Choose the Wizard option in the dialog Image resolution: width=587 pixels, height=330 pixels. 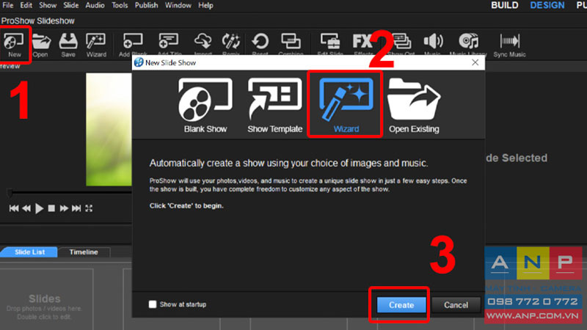click(346, 105)
